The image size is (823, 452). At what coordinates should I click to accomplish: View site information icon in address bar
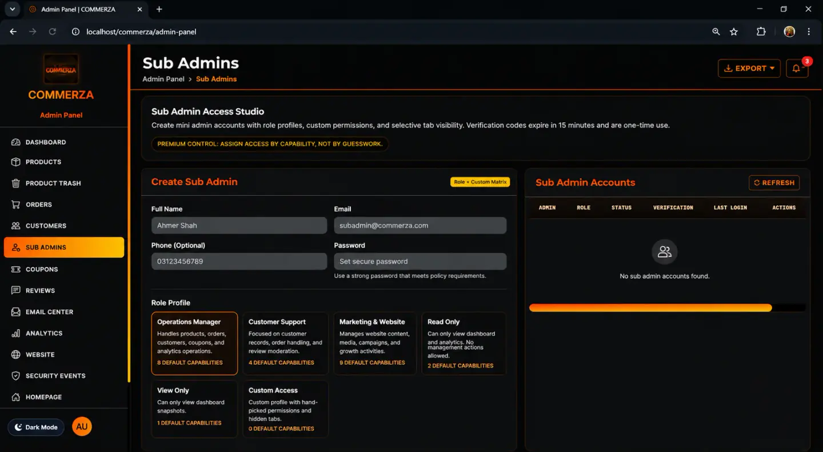pyautogui.click(x=75, y=32)
